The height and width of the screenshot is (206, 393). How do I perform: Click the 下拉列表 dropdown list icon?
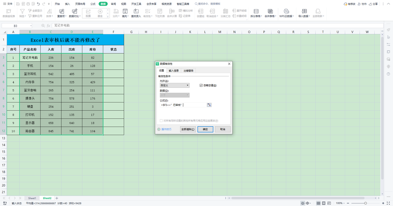coord(159,11)
